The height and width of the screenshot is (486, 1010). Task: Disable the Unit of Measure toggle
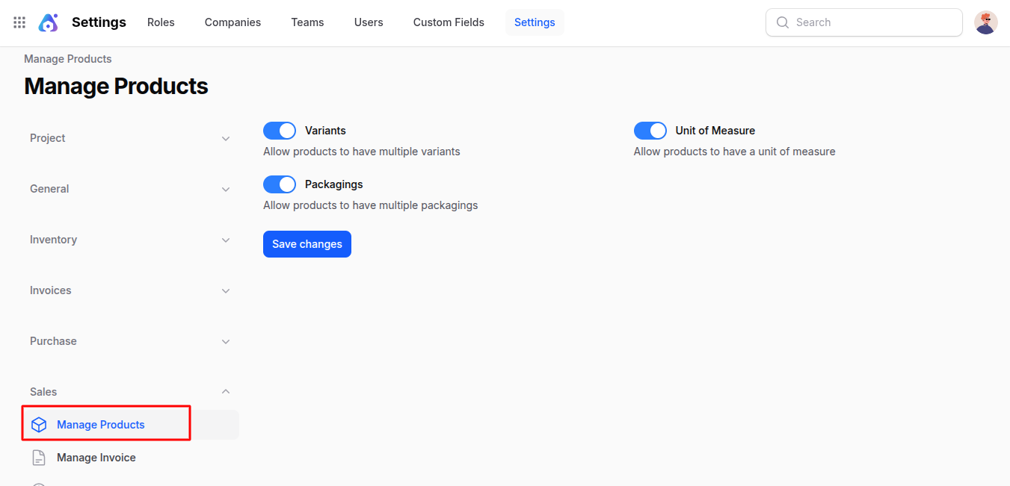coord(650,130)
